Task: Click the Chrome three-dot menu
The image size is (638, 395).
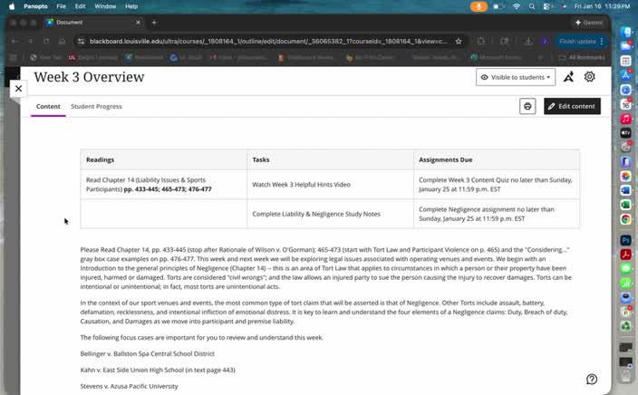Action: coord(602,41)
